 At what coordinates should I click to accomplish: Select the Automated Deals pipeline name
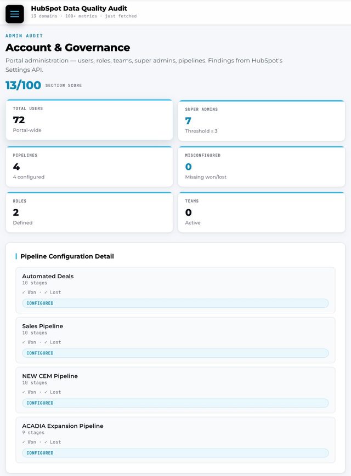pyautogui.click(x=48, y=276)
